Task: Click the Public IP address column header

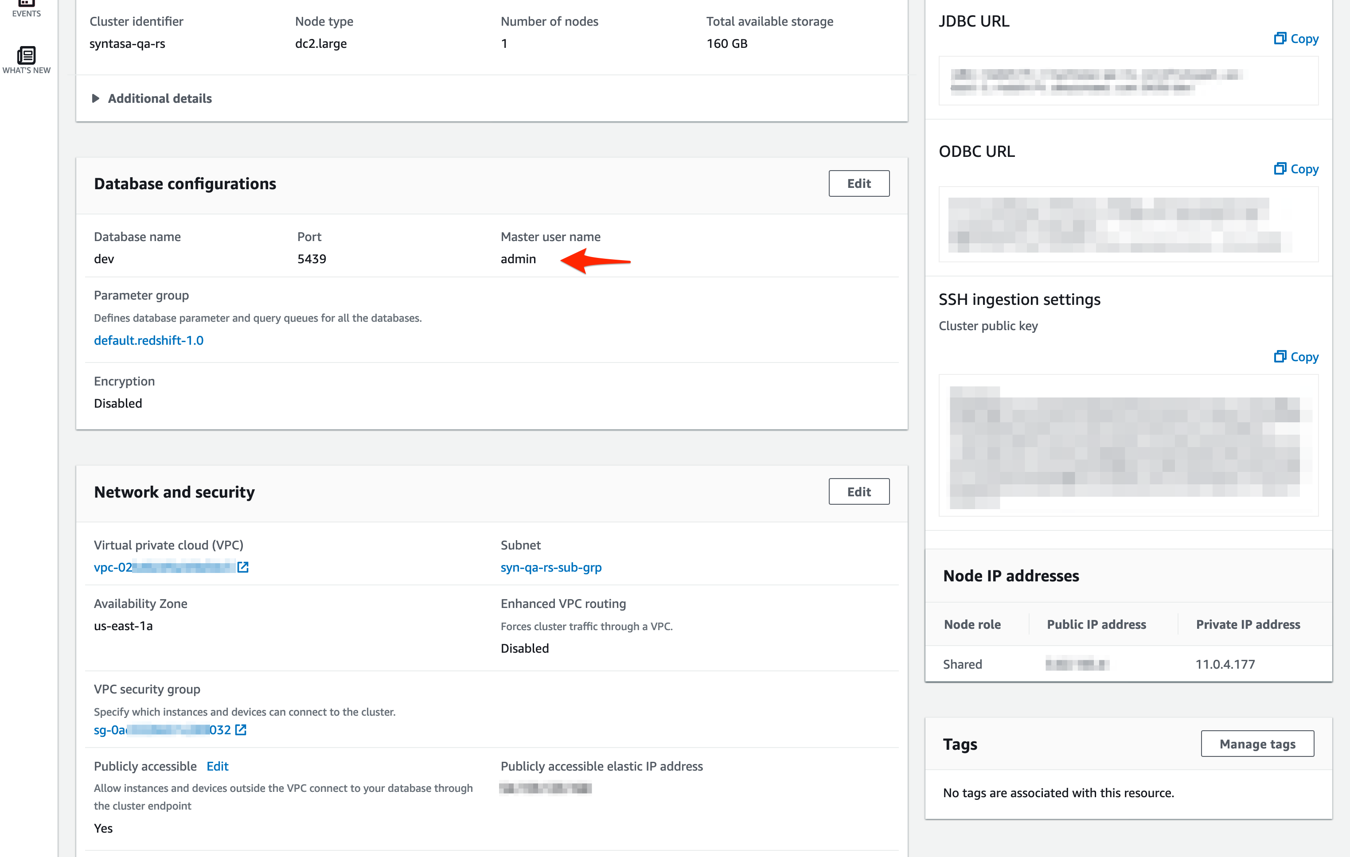Action: point(1096,624)
